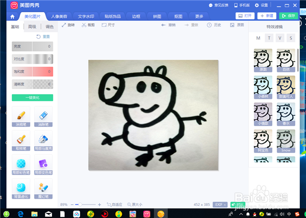306x218 pixels.
Task: Select the 调色 color adjust sub-tab
Action: pos(49,26)
